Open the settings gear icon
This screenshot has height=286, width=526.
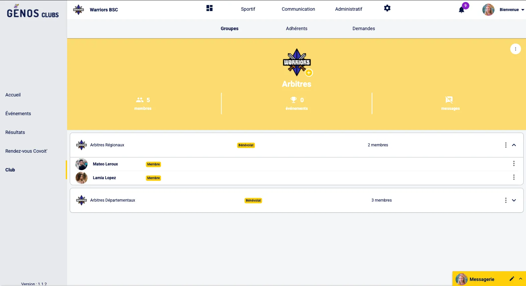coord(387,8)
